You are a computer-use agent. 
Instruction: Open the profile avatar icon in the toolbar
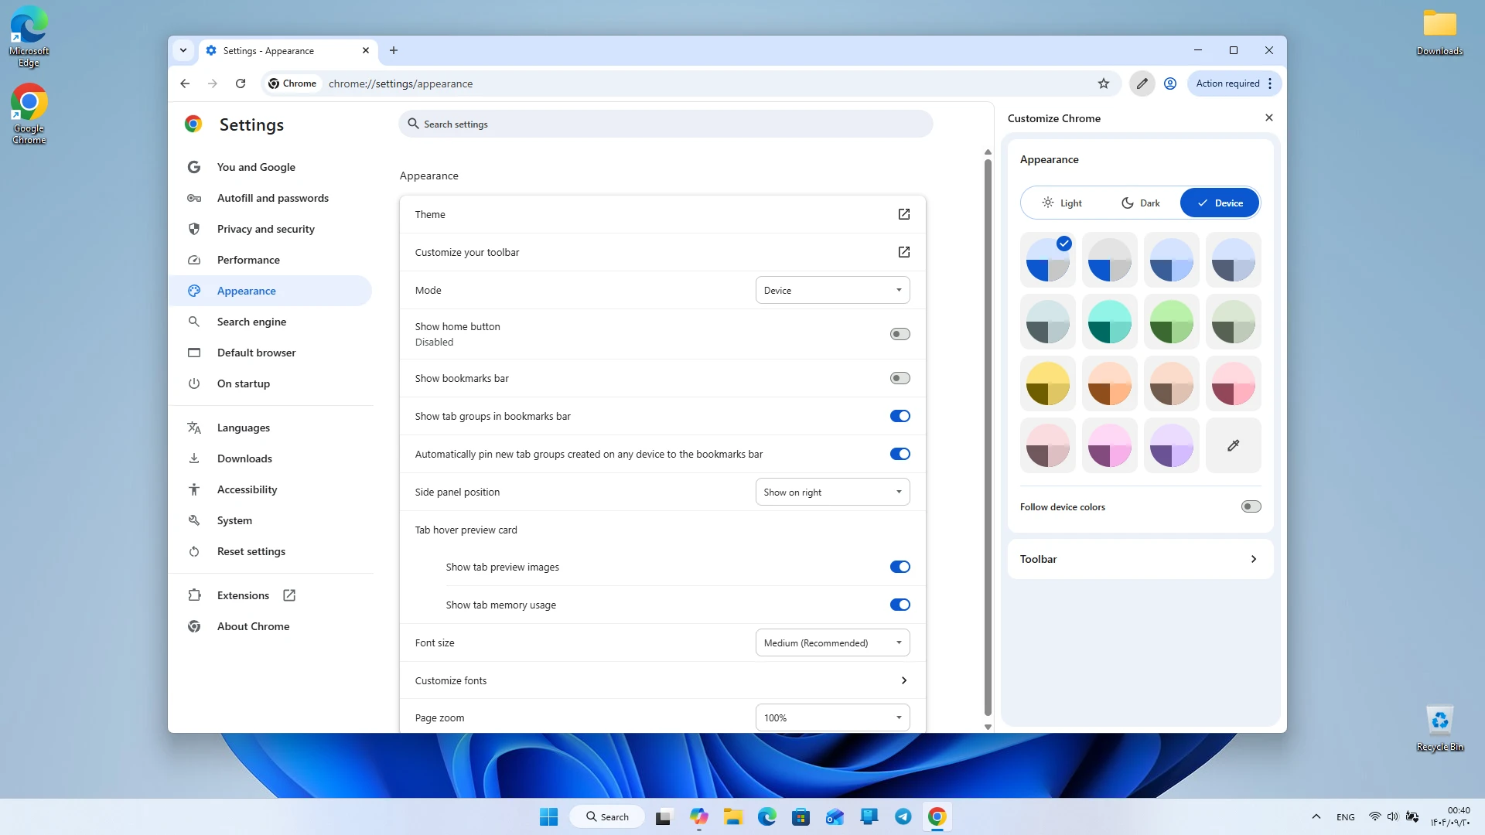(x=1170, y=83)
